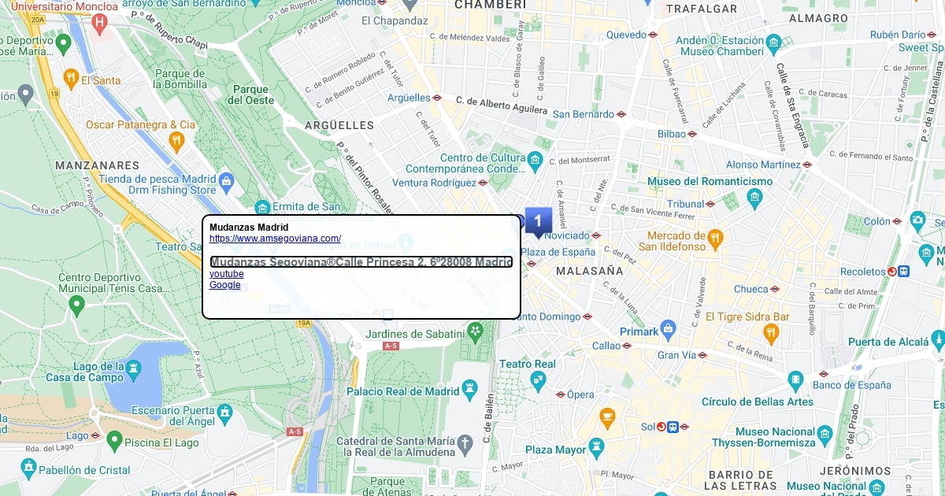Click Centro de Cultura Contemporánea Conde icon
Viewport: 945px width, 496px height.
pyautogui.click(x=536, y=162)
